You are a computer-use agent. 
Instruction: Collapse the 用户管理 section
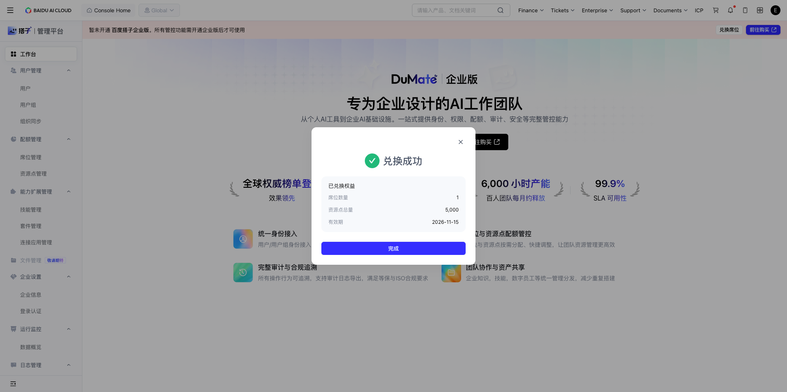(x=69, y=70)
